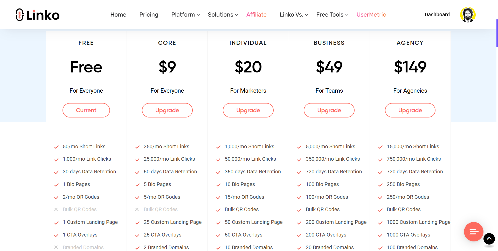Image resolution: width=498 pixels, height=251 pixels.
Task: Expand the Solutions dropdown menu
Action: [223, 15]
